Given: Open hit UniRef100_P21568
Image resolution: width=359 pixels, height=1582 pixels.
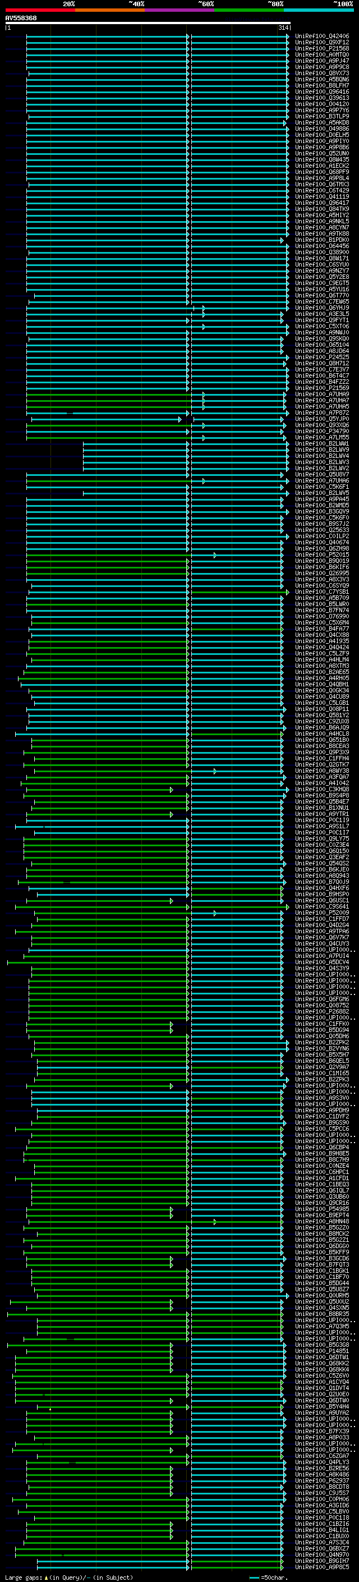Looking at the screenshot, I should tap(322, 48).
